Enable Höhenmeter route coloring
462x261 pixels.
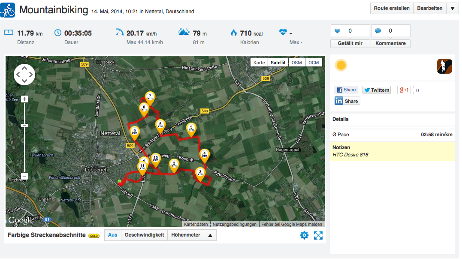coord(186,235)
